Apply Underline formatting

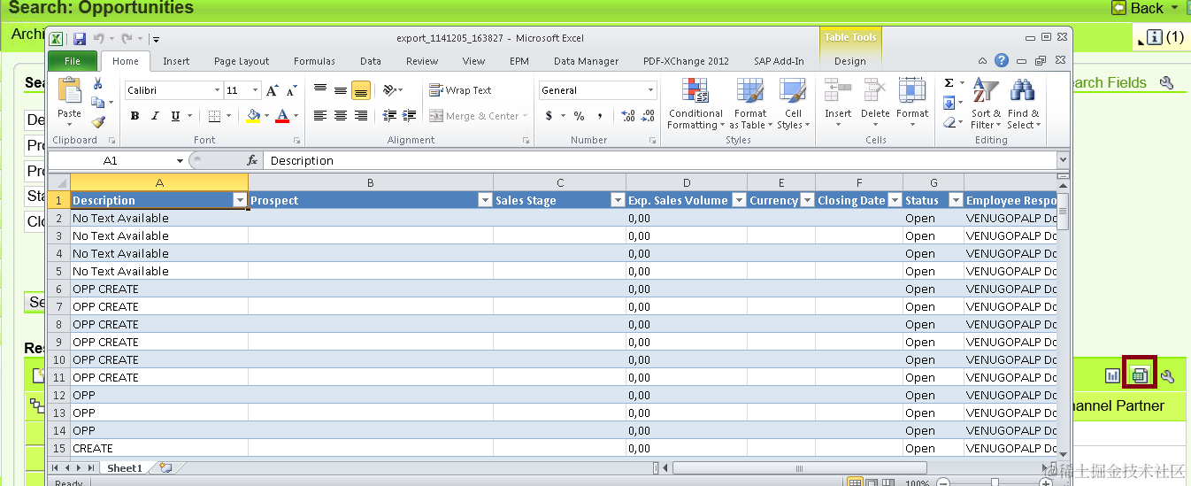(175, 116)
